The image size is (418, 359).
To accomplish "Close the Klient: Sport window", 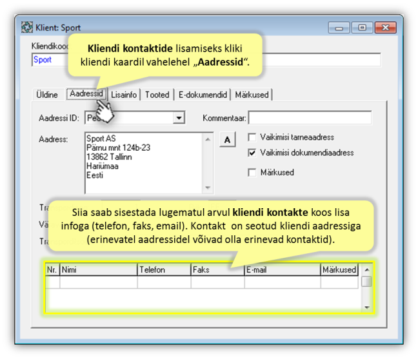I will [x=386, y=28].
